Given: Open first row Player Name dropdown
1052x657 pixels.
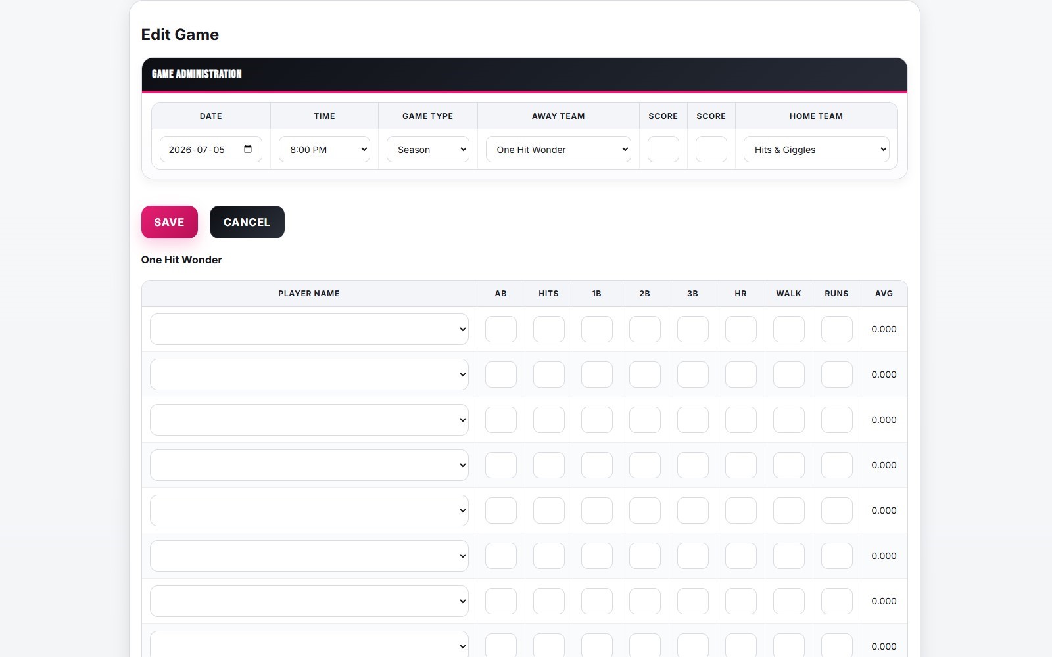Looking at the screenshot, I should pos(309,329).
